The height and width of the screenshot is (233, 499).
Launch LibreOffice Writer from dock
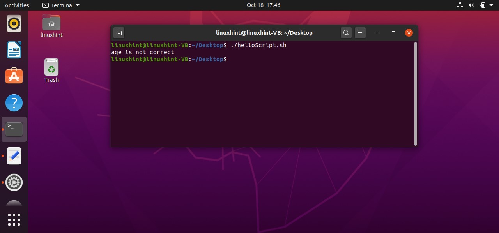pos(14,50)
